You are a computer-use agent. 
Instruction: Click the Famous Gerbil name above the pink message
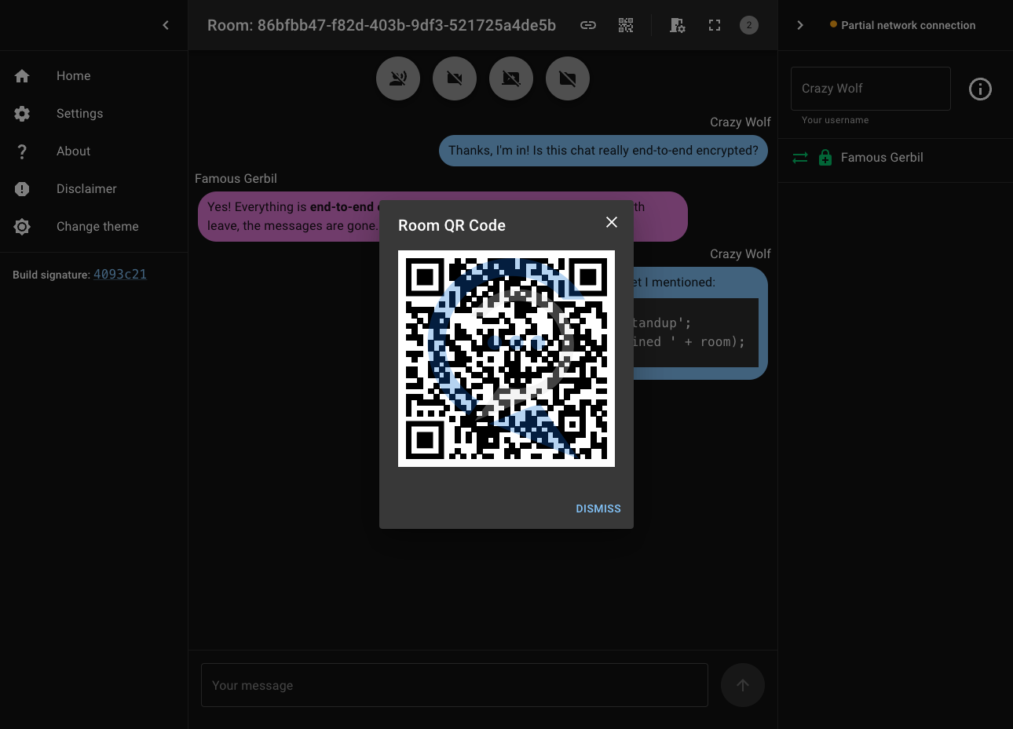(236, 179)
